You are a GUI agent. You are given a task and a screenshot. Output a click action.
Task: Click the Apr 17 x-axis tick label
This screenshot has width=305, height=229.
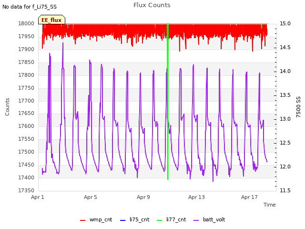pyautogui.click(x=249, y=197)
